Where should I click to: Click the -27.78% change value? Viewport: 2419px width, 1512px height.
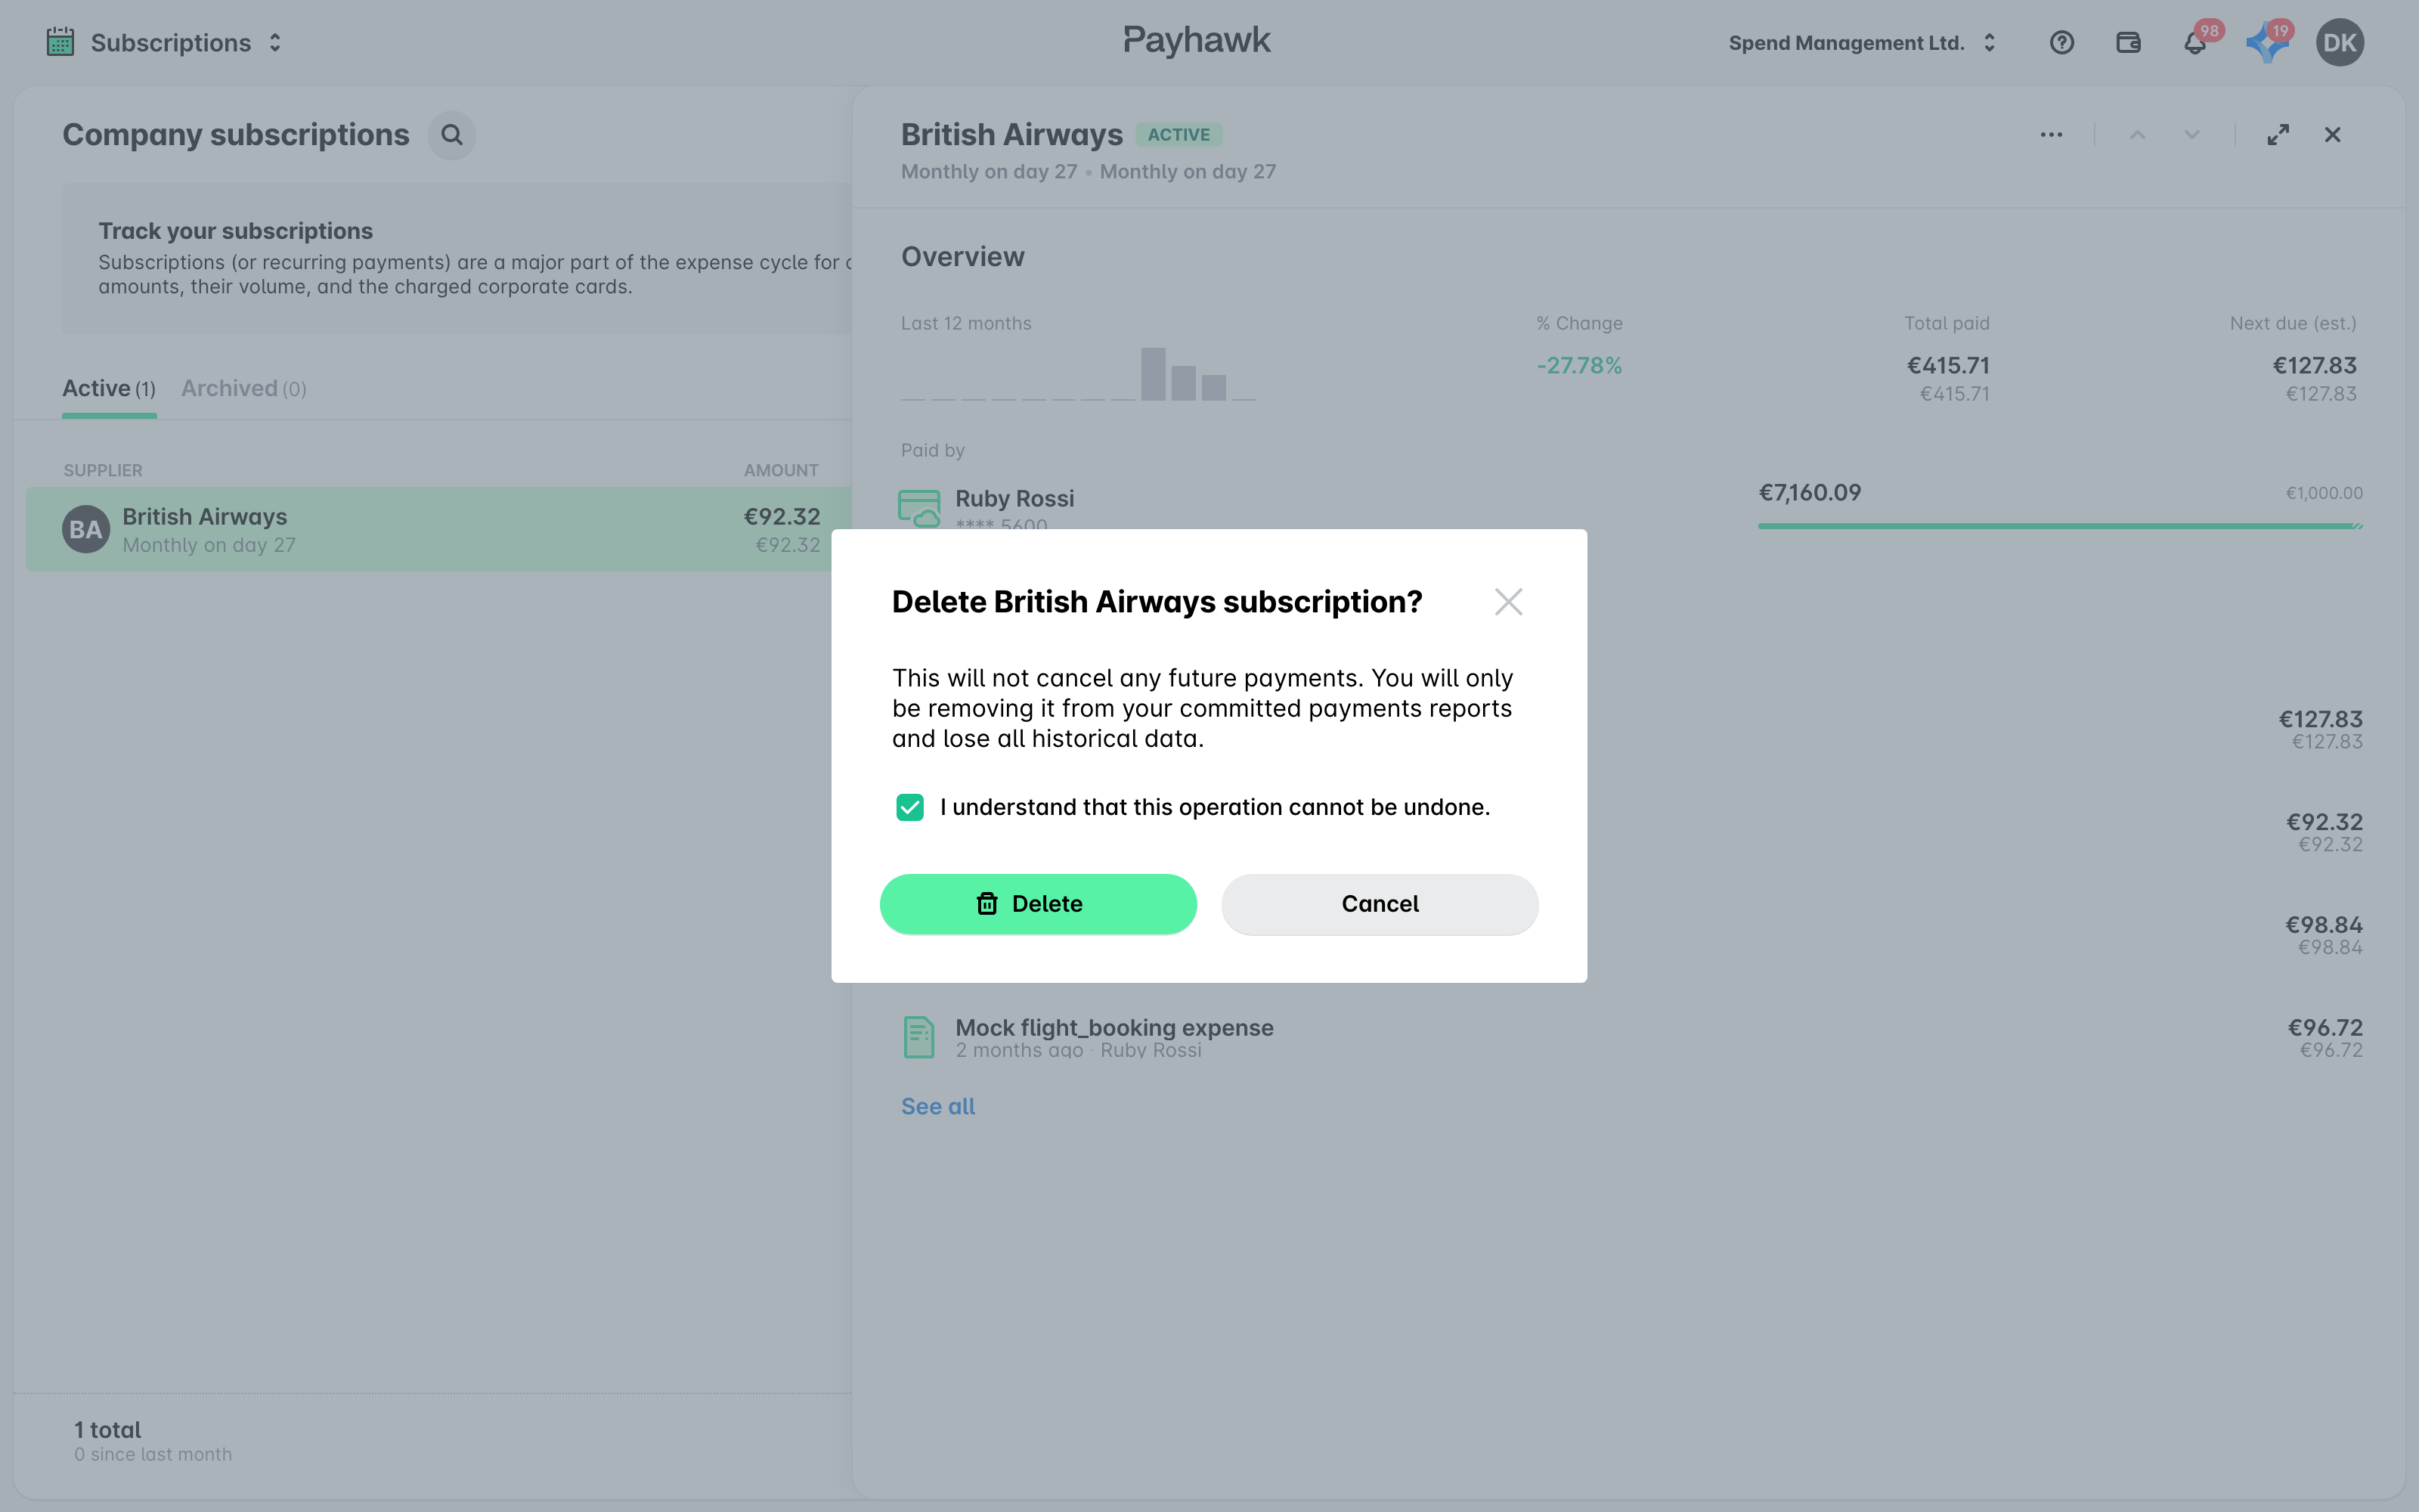pyautogui.click(x=1579, y=366)
